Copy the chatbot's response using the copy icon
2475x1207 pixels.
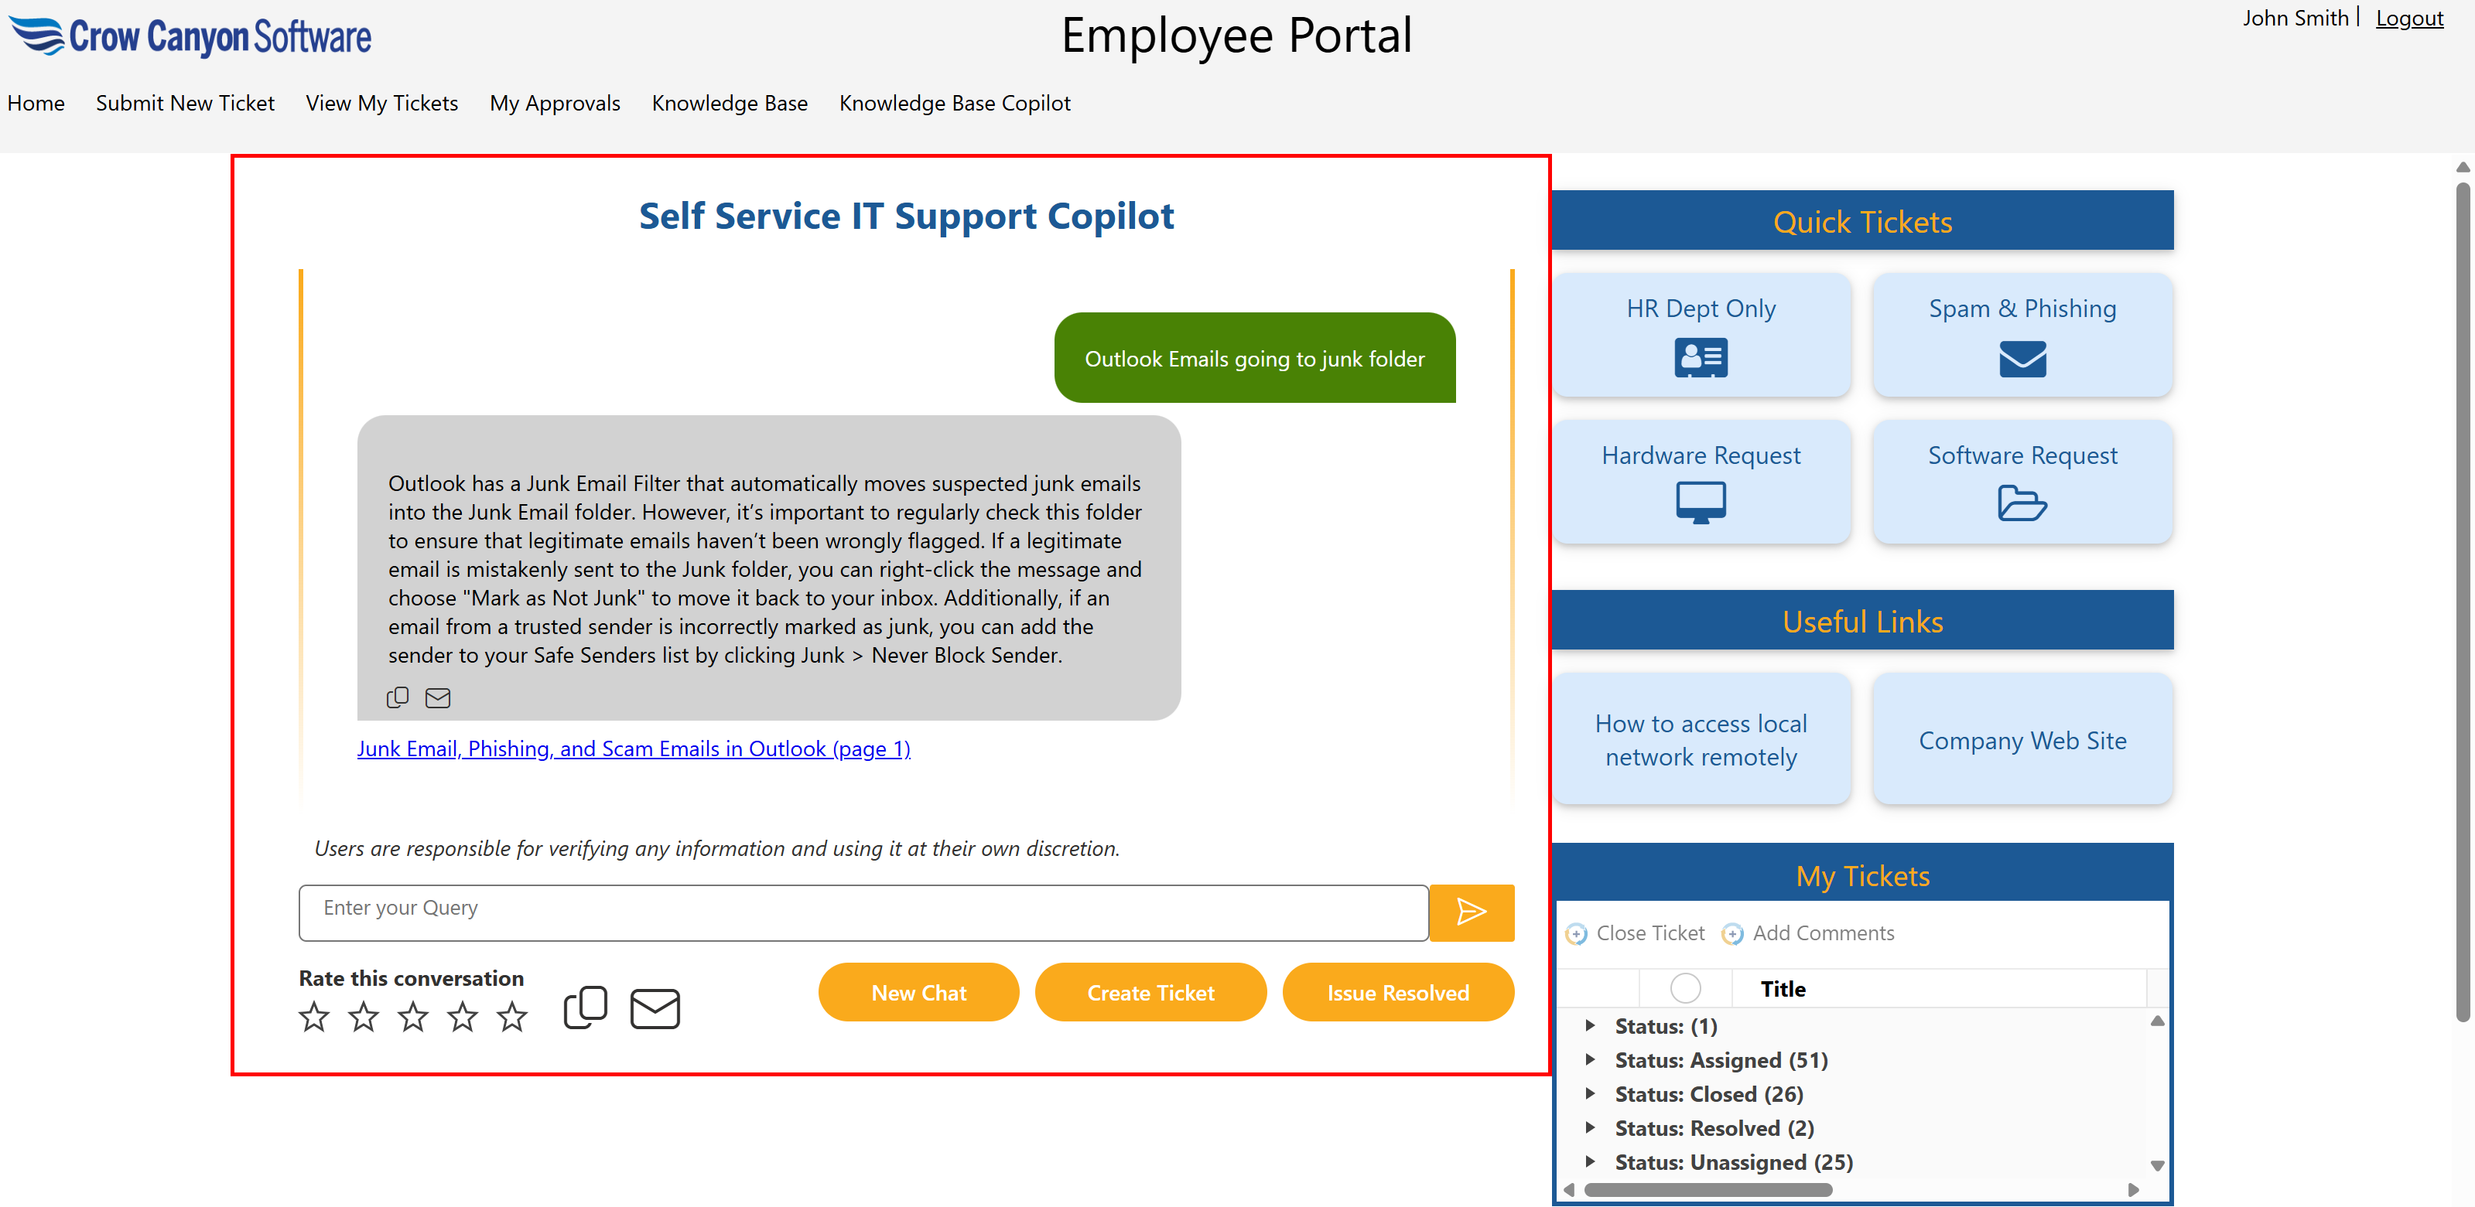point(398,697)
